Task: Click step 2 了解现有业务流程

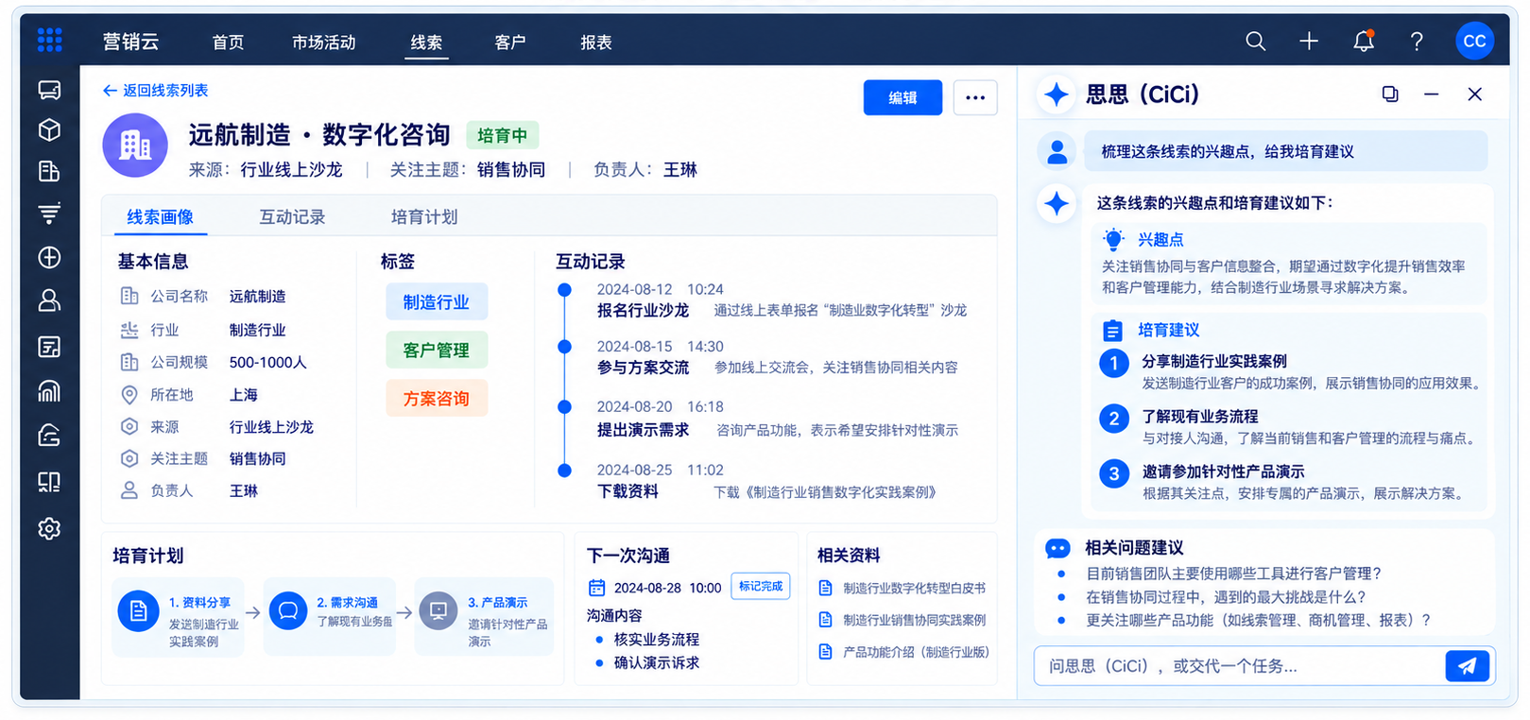Action: click(1200, 417)
